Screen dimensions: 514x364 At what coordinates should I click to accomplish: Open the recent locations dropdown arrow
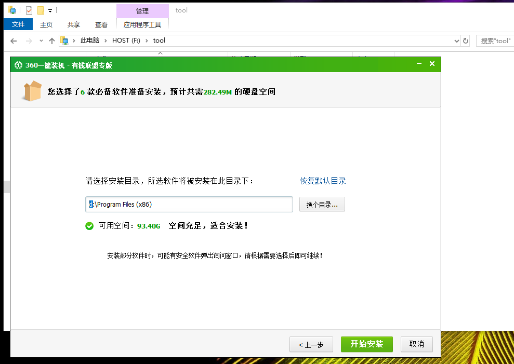click(x=41, y=41)
